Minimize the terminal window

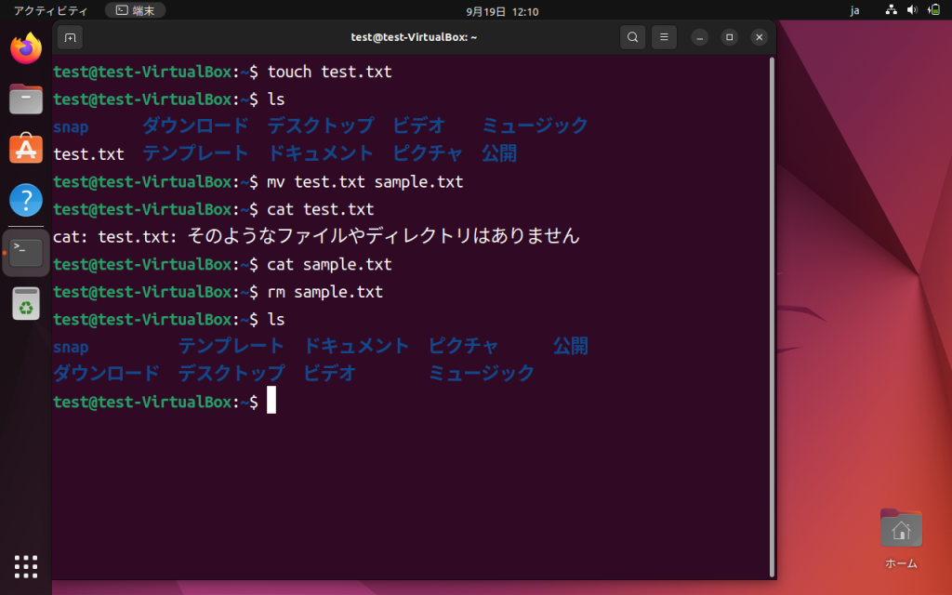coord(699,37)
